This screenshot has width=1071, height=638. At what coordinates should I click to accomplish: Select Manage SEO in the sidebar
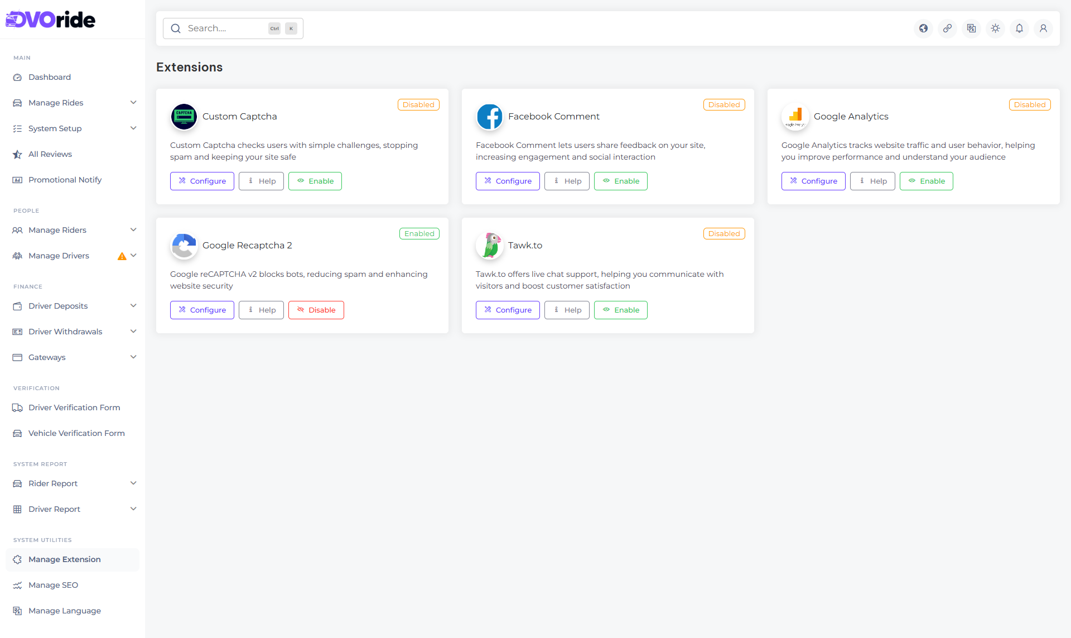click(53, 585)
